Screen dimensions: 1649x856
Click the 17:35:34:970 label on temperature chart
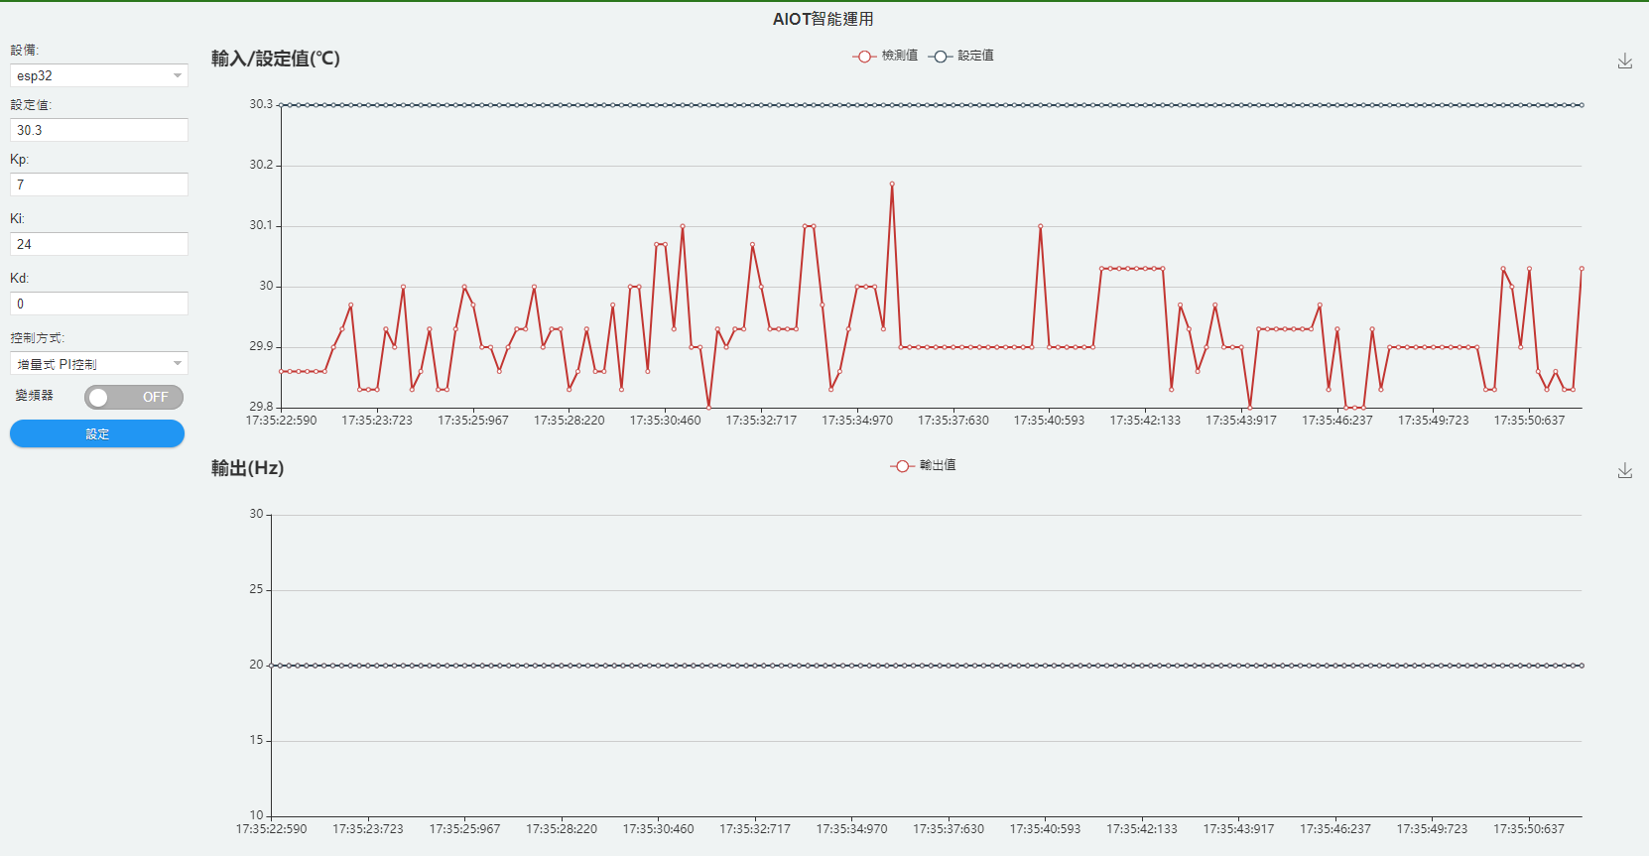(x=857, y=421)
